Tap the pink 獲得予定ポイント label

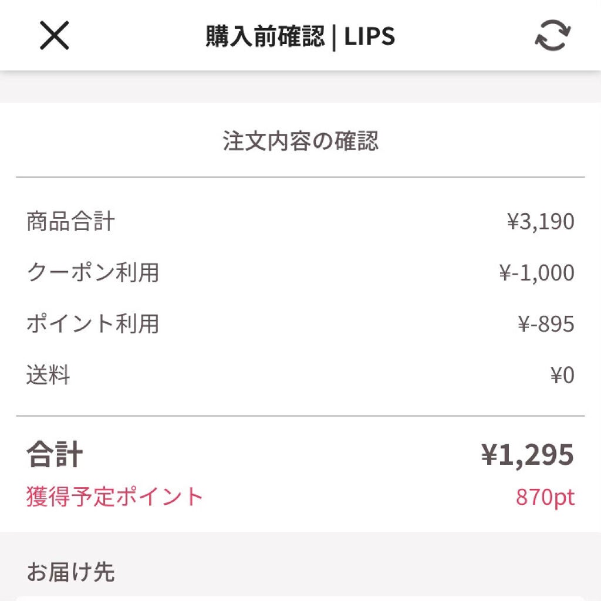pos(114,497)
